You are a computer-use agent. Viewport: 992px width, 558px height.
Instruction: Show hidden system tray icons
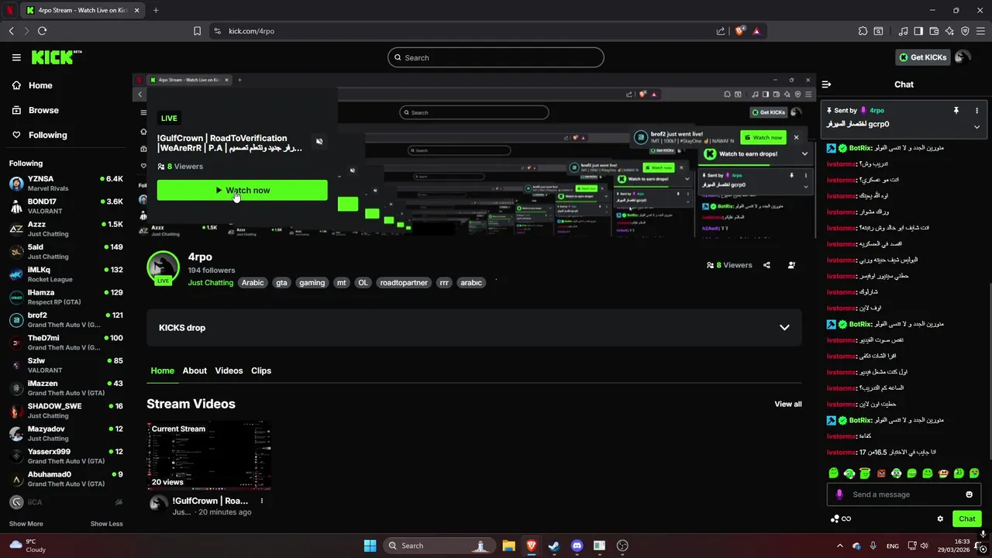click(840, 546)
